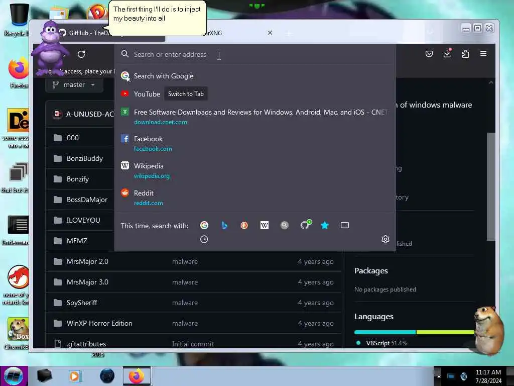Image resolution: width=514 pixels, height=386 pixels.
Task: Select Search with Google suggestion
Action: 255,76
